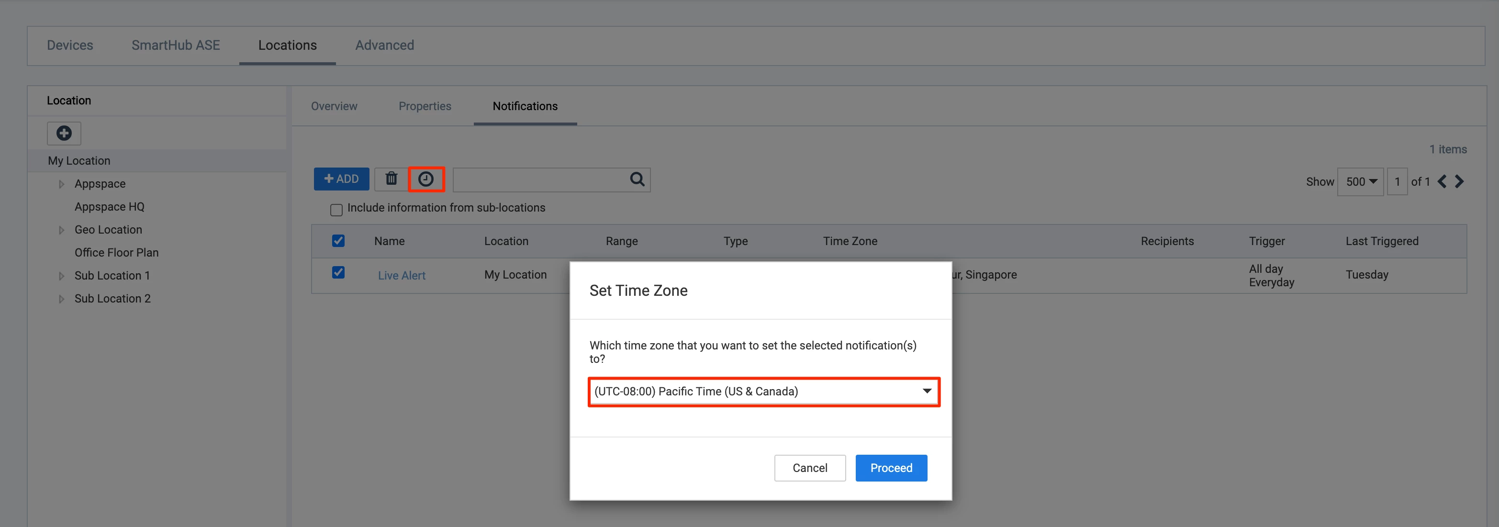1499x527 pixels.
Task: Click the clock set time zone icon
Action: point(426,179)
